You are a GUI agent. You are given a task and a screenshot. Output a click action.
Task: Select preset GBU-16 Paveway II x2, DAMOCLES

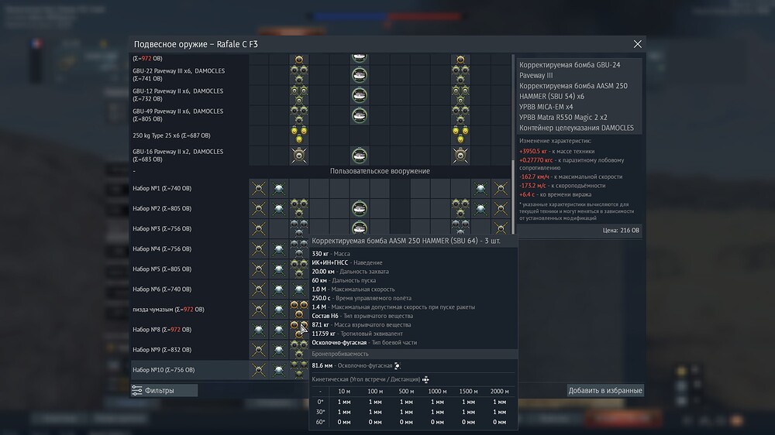(178, 156)
